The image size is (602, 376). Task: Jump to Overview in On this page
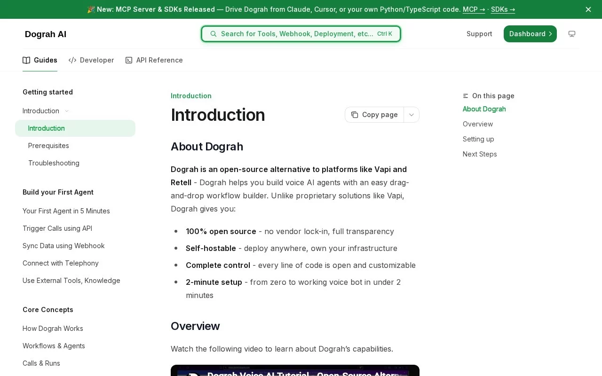click(478, 124)
